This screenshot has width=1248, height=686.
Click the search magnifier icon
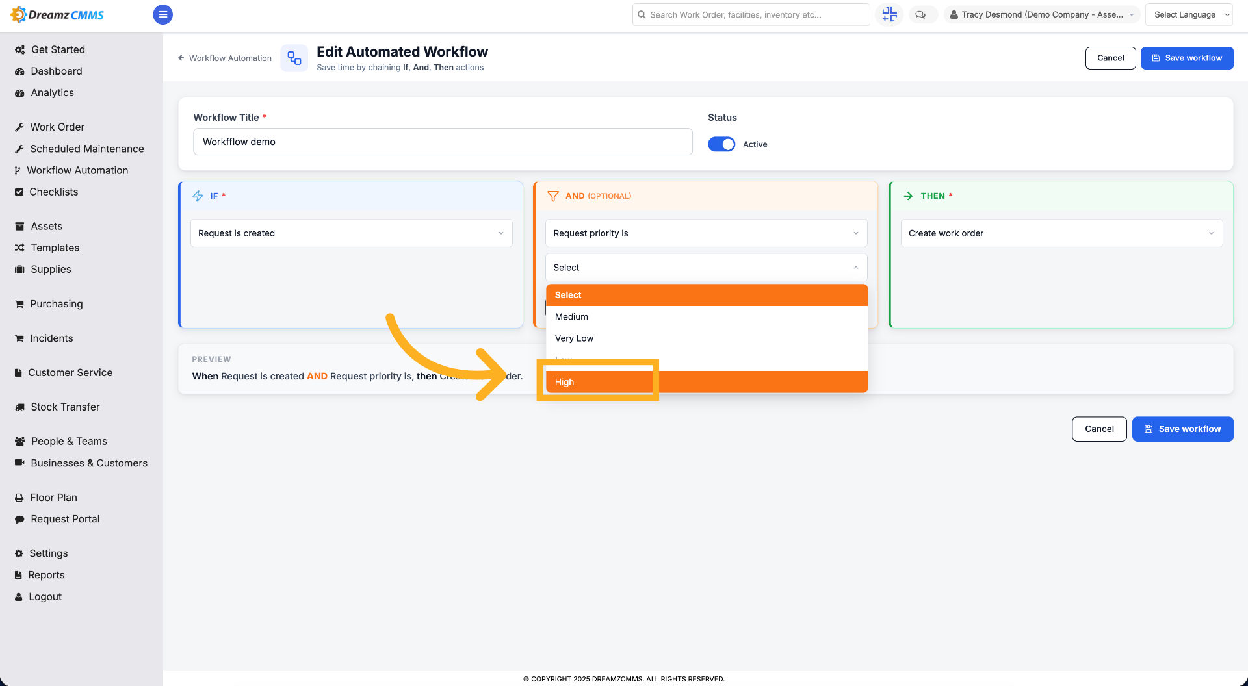(642, 14)
